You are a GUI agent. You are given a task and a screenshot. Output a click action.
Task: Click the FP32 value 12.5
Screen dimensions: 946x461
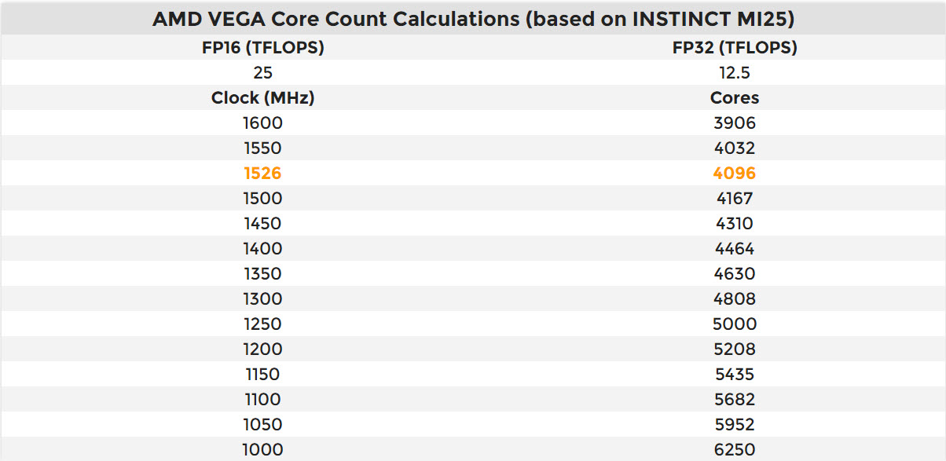coord(735,73)
